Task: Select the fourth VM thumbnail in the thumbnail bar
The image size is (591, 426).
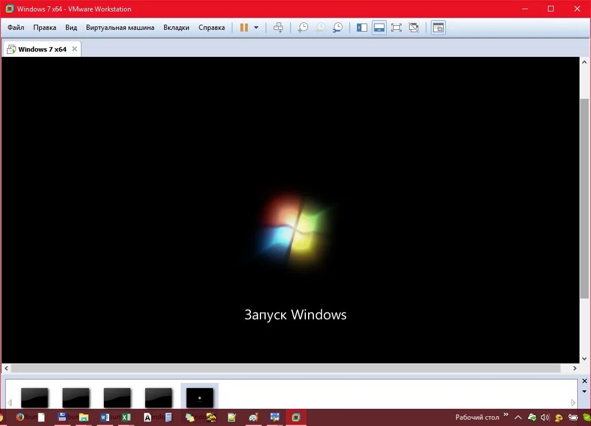Action: coord(158,398)
